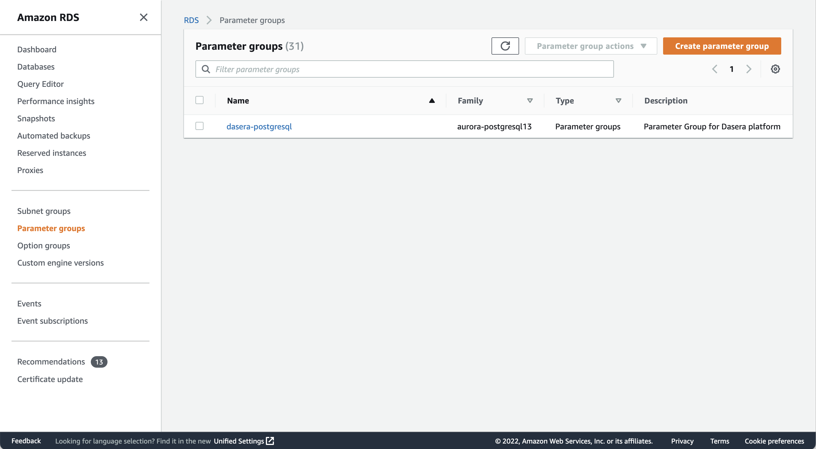Sort by the Family column arrow

530,101
